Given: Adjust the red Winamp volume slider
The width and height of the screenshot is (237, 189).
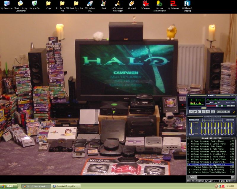Looking at the screenshot, I should click(x=212, y=106).
